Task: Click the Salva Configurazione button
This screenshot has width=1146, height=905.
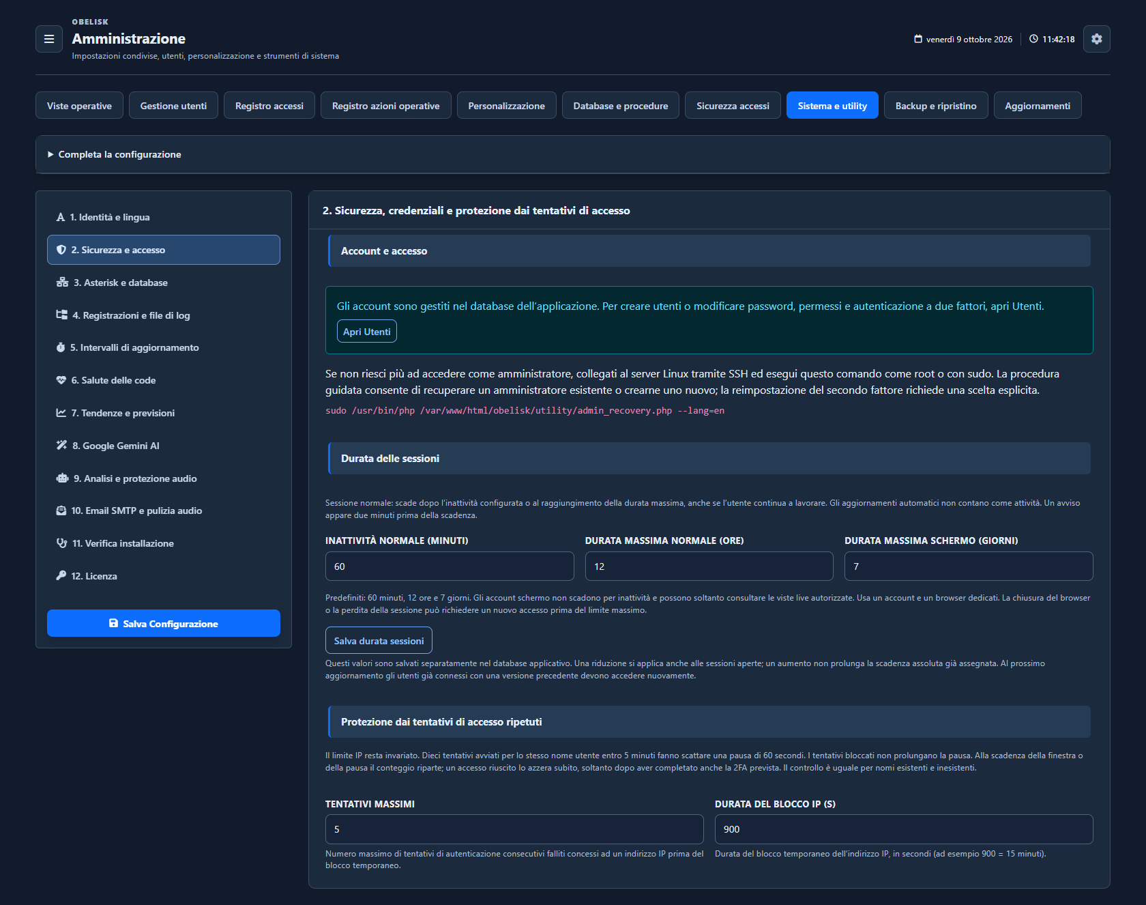Action: 164,623
